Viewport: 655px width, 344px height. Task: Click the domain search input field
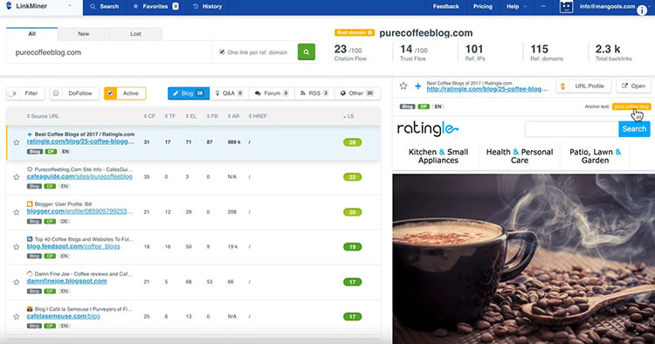click(109, 52)
